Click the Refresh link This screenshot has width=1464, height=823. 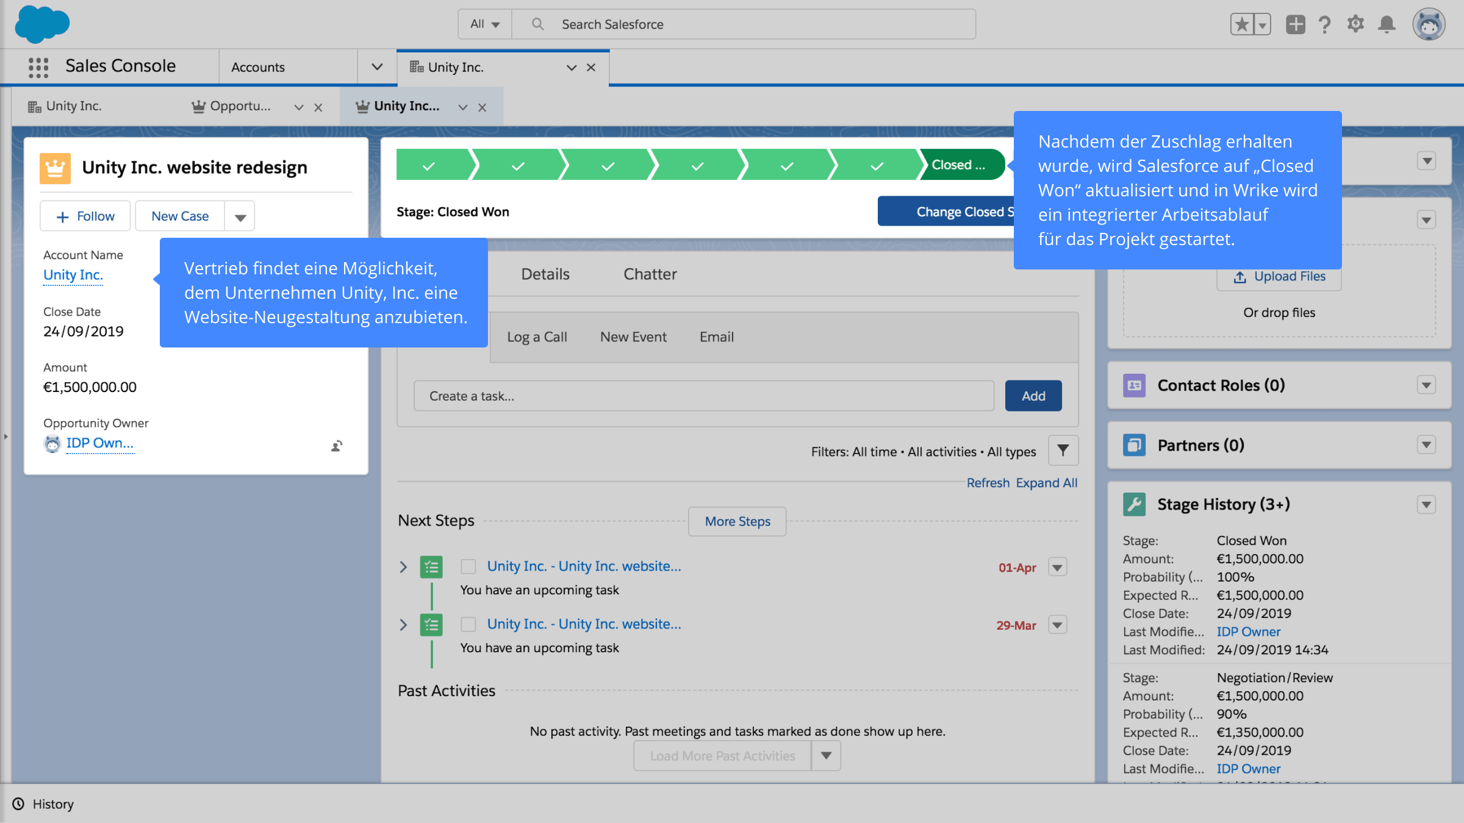tap(988, 483)
